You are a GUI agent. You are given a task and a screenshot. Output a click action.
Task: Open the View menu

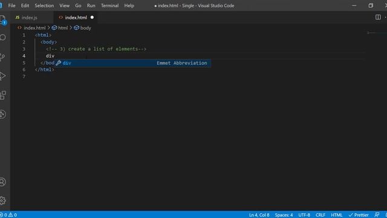[64, 5]
